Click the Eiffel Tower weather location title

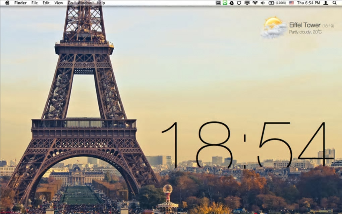(x=305, y=25)
